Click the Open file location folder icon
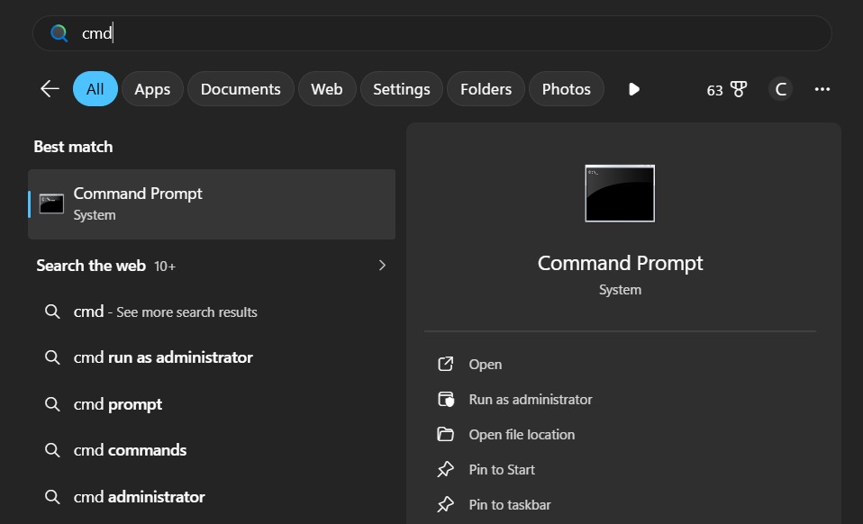Screen dimensions: 863x524 pyautogui.click(x=445, y=434)
